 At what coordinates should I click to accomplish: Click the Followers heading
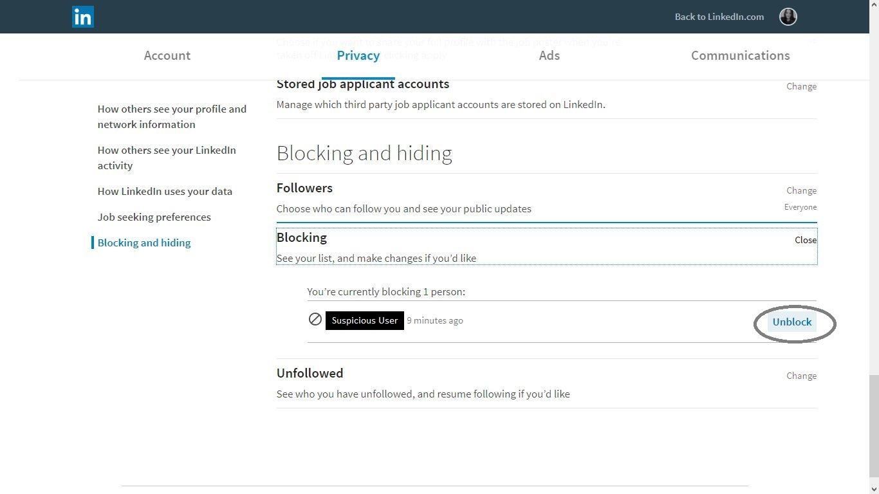[x=304, y=188]
